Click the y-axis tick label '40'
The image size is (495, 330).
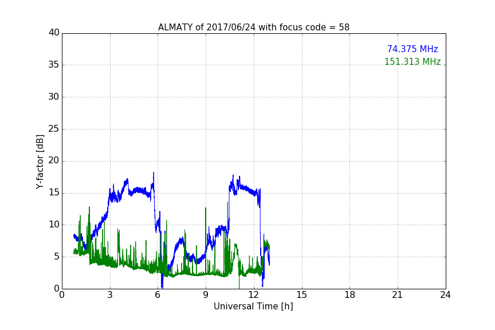(x=54, y=33)
